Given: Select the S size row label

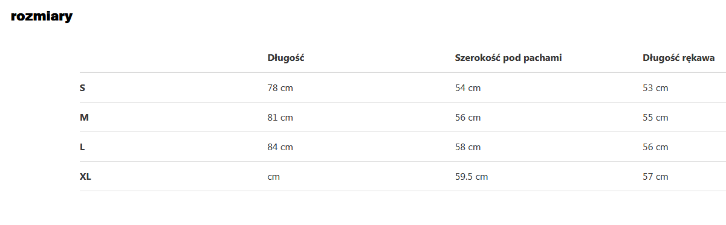Looking at the screenshot, I should [82, 88].
